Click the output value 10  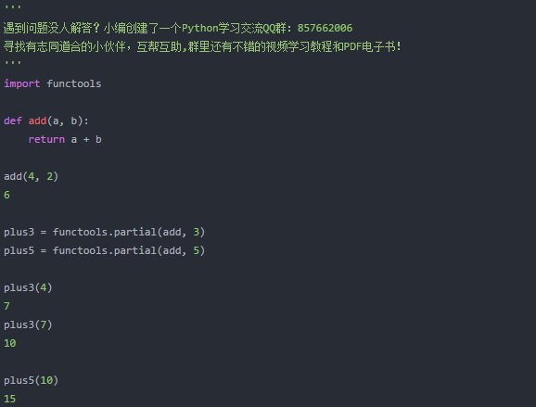click(x=10, y=343)
